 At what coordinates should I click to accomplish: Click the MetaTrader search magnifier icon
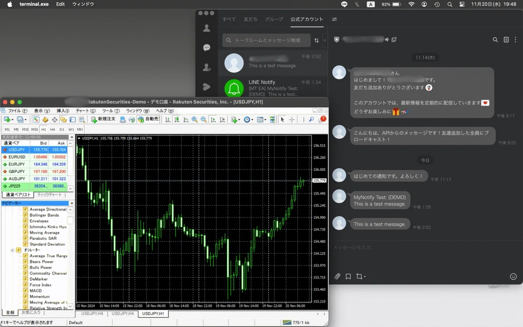pyautogui.click(x=311, y=119)
